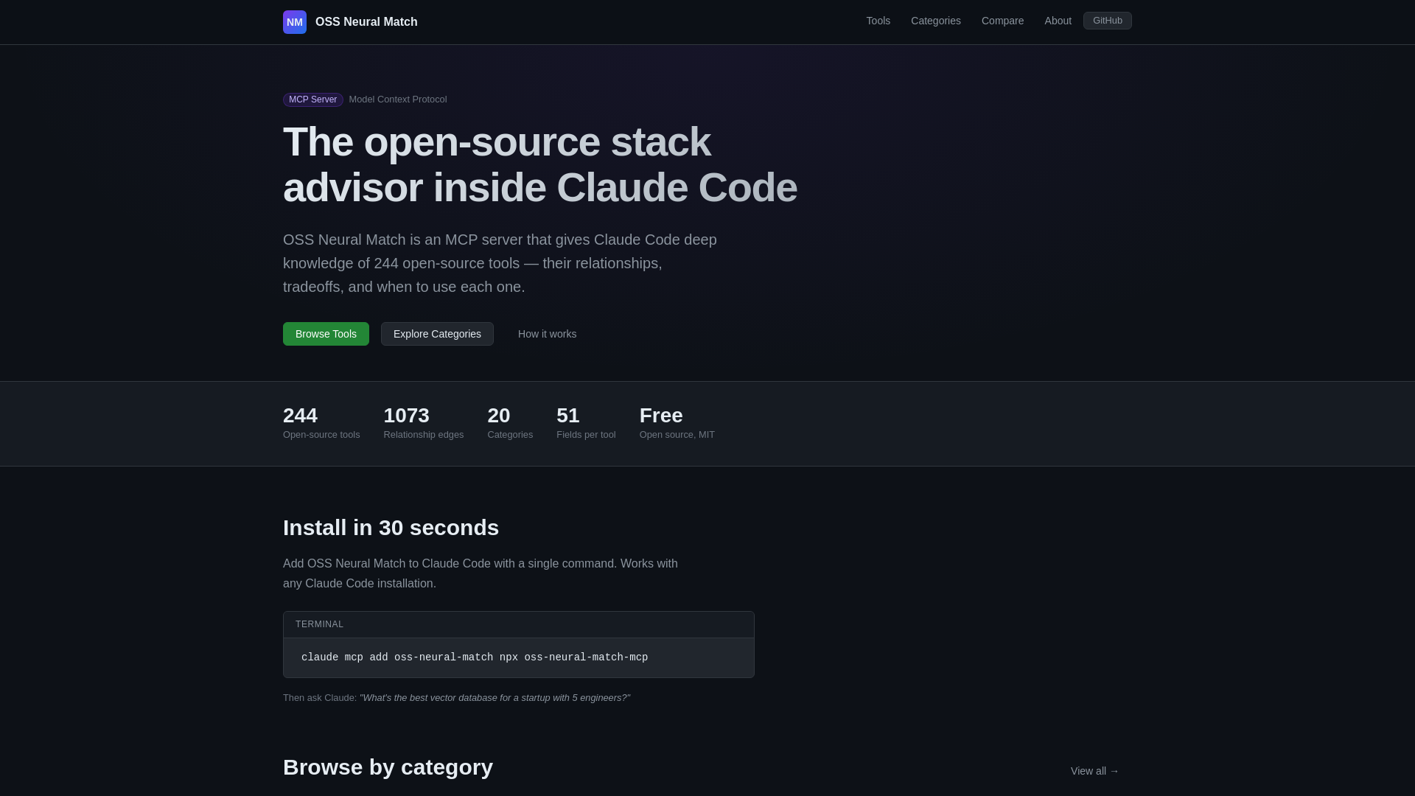Screen dimensions: 1415x796
Task: Click the NM logo icon
Action: [295, 22]
